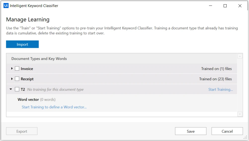This screenshot has width=249, height=141.
Task: Click the Cancel button
Action: coord(227,131)
